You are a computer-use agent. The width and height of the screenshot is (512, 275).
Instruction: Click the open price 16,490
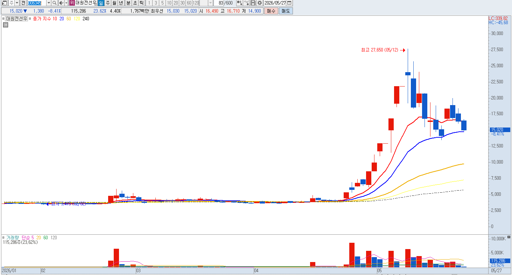(212, 11)
